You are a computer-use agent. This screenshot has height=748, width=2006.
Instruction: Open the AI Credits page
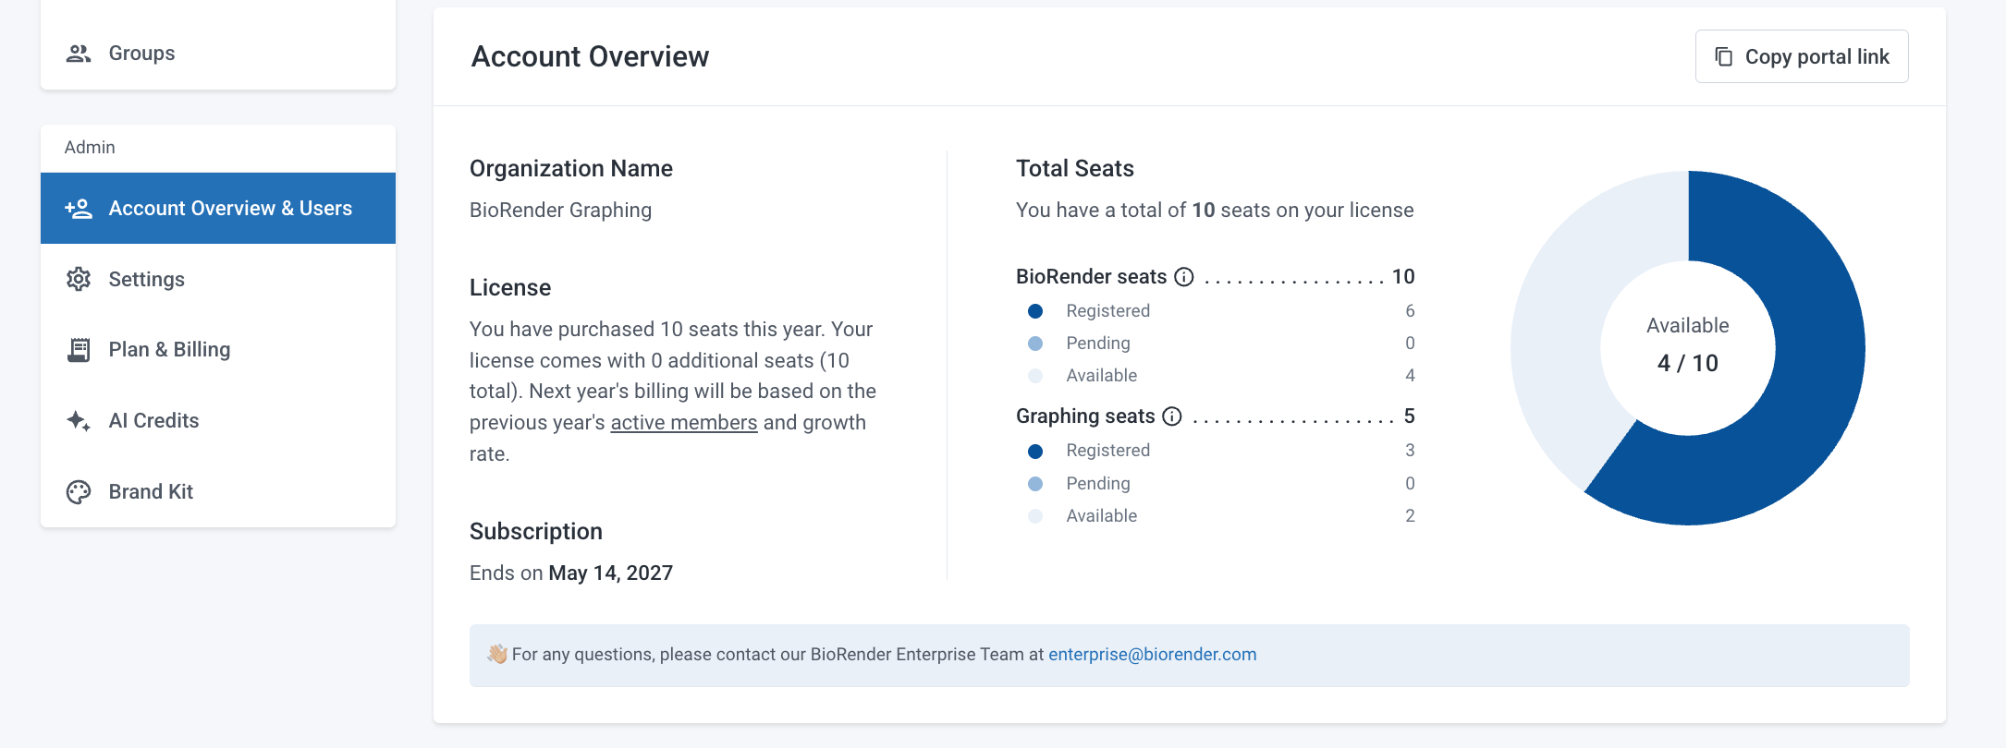(x=218, y=421)
